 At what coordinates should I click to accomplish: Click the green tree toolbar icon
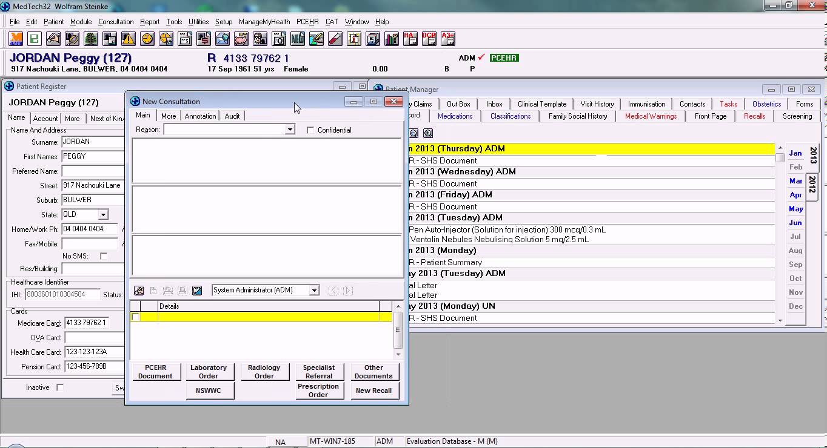point(90,39)
